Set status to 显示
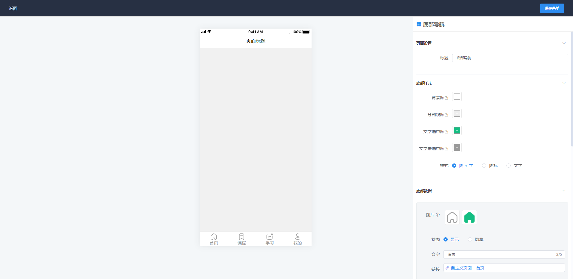This screenshot has height=279, width=573. pos(446,239)
